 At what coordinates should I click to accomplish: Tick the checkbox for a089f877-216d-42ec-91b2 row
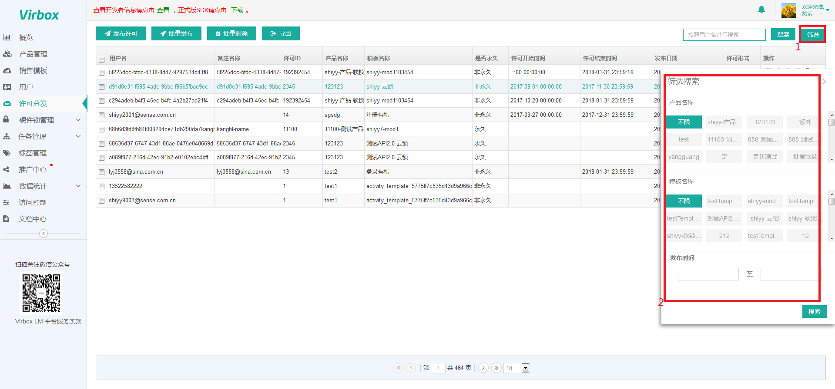click(101, 158)
